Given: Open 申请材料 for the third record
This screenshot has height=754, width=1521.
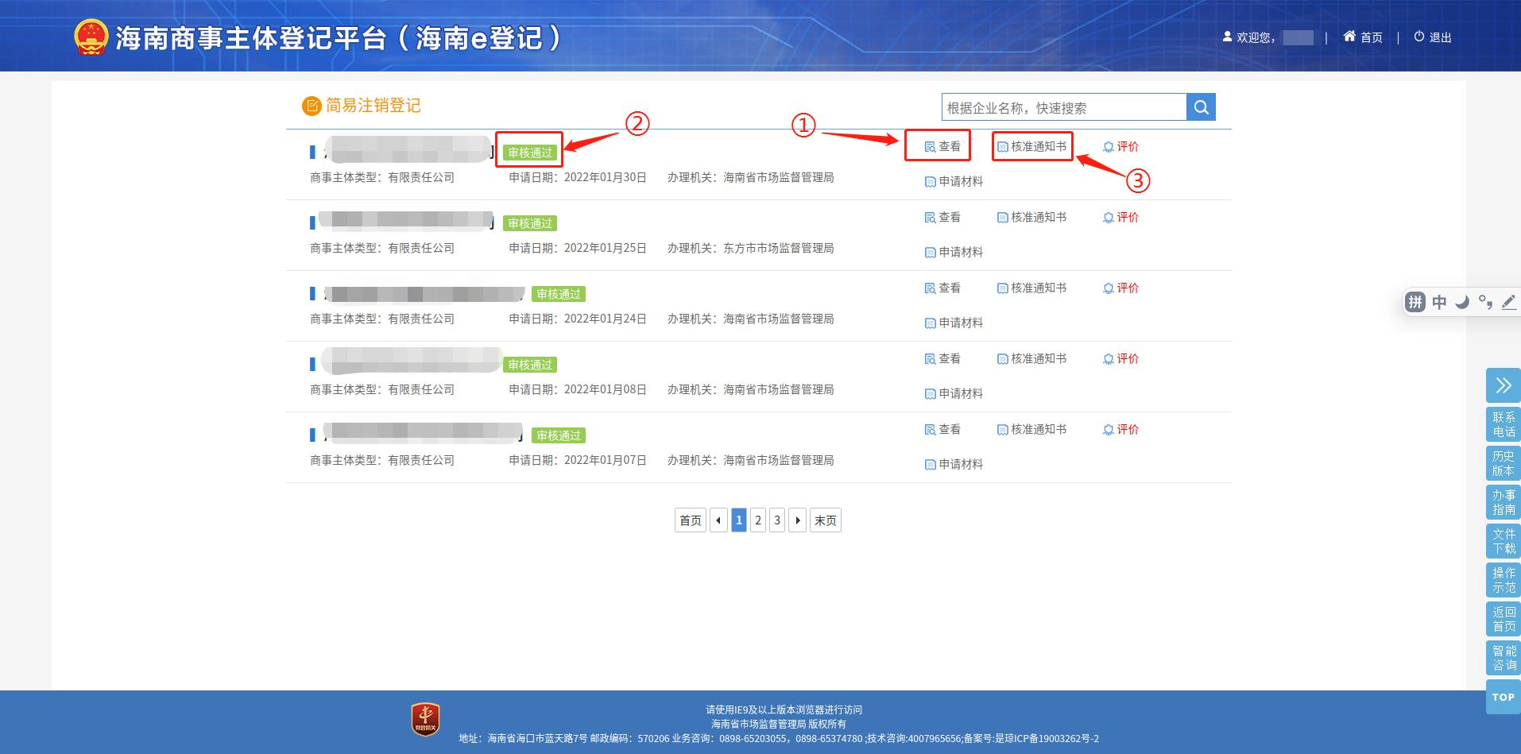Looking at the screenshot, I should [954, 323].
